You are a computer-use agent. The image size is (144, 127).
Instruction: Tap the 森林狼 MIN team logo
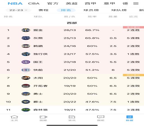26,110
